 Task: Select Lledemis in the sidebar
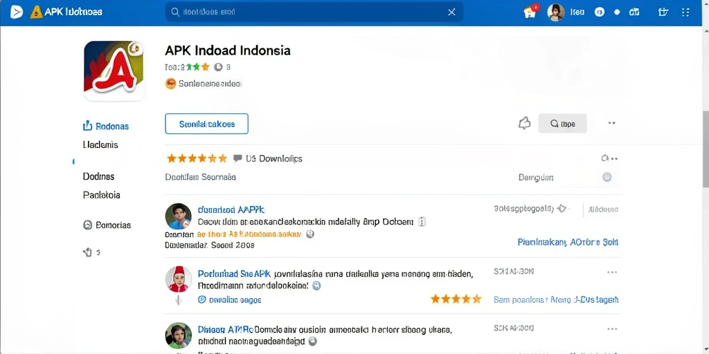pos(101,145)
